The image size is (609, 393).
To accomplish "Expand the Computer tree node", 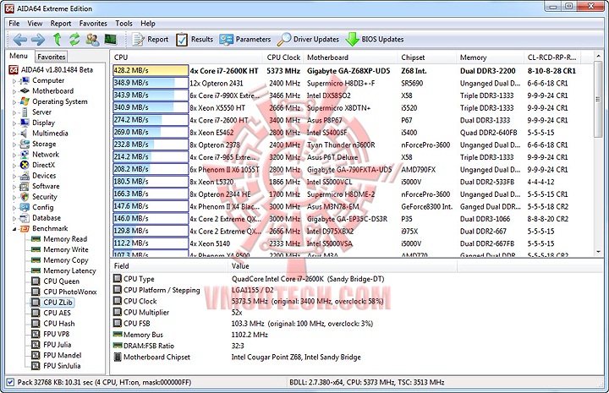I will coord(14,81).
